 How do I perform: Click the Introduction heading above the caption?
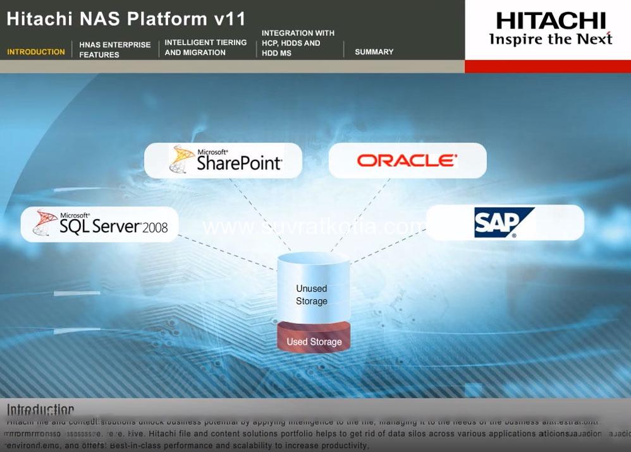click(40, 410)
